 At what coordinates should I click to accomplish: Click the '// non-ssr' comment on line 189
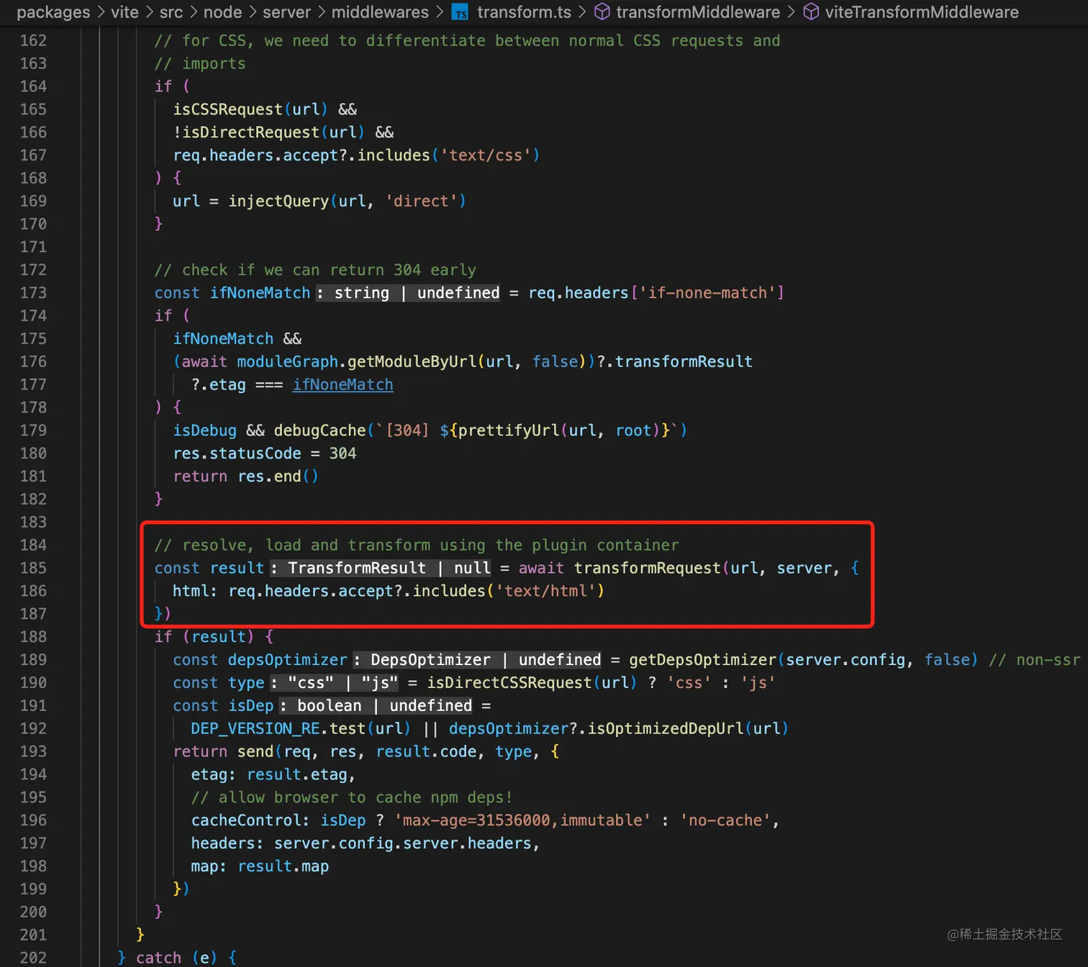pyautogui.click(x=1034, y=660)
